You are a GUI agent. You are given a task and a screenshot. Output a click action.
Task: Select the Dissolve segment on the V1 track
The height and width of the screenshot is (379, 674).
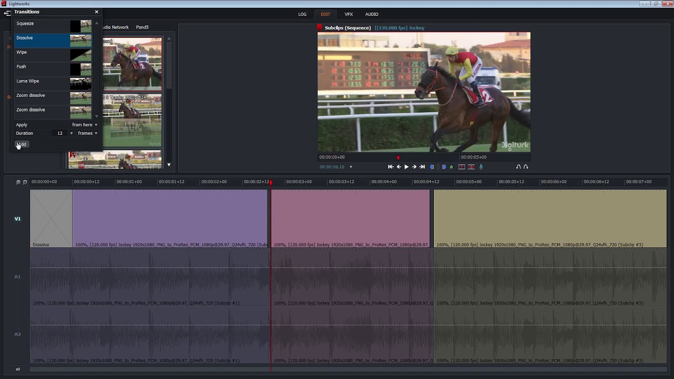51,218
